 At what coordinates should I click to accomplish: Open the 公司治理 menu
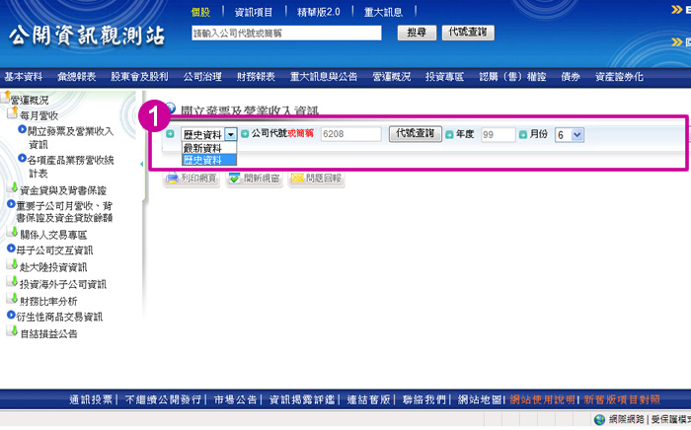pos(202,76)
